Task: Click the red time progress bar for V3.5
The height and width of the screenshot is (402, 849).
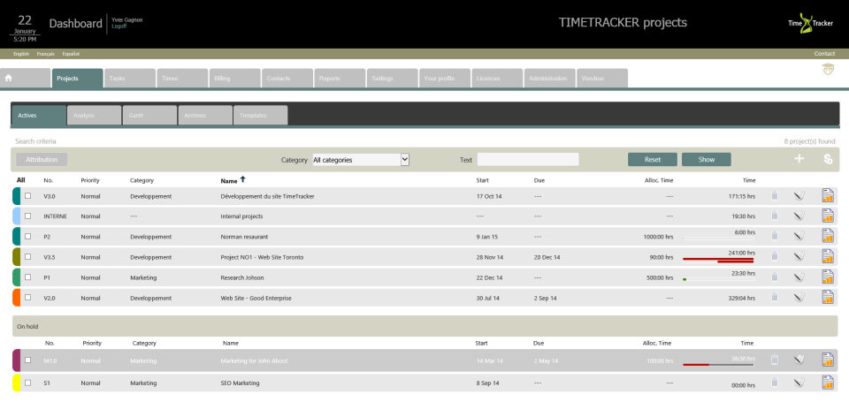Action: coord(718,260)
